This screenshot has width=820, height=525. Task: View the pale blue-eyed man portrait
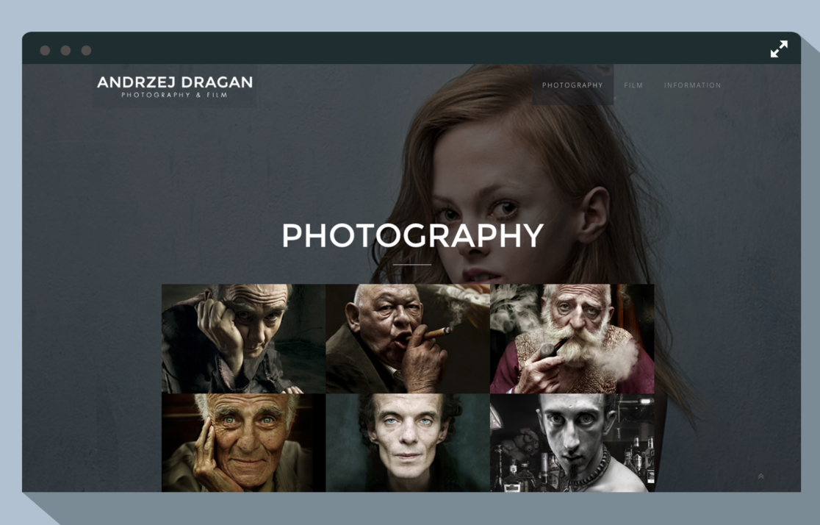click(x=407, y=442)
